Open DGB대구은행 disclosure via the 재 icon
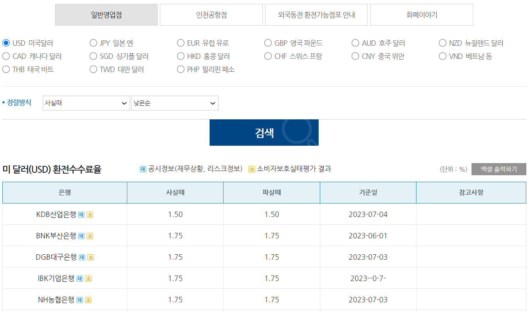Viewport: 529px width, 312px height. tap(82, 257)
